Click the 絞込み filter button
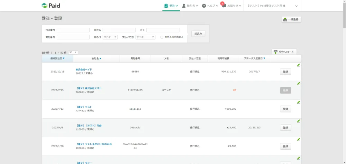Screen dimensions: 346x164 point(198,34)
